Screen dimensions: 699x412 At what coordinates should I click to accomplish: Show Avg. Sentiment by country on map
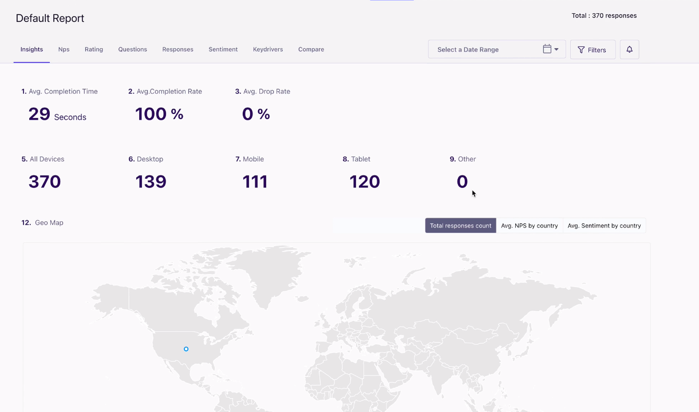604,226
